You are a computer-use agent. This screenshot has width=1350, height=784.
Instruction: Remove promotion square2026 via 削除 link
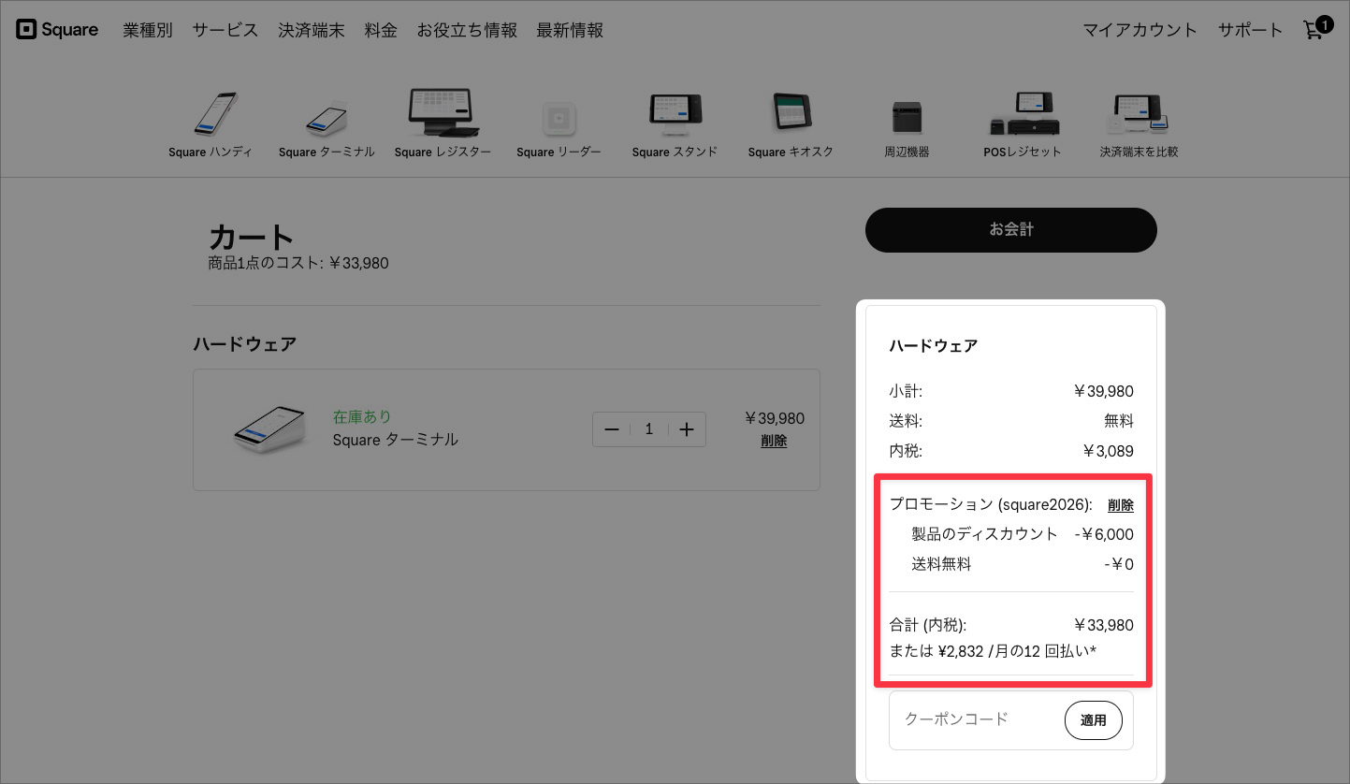coord(1120,504)
